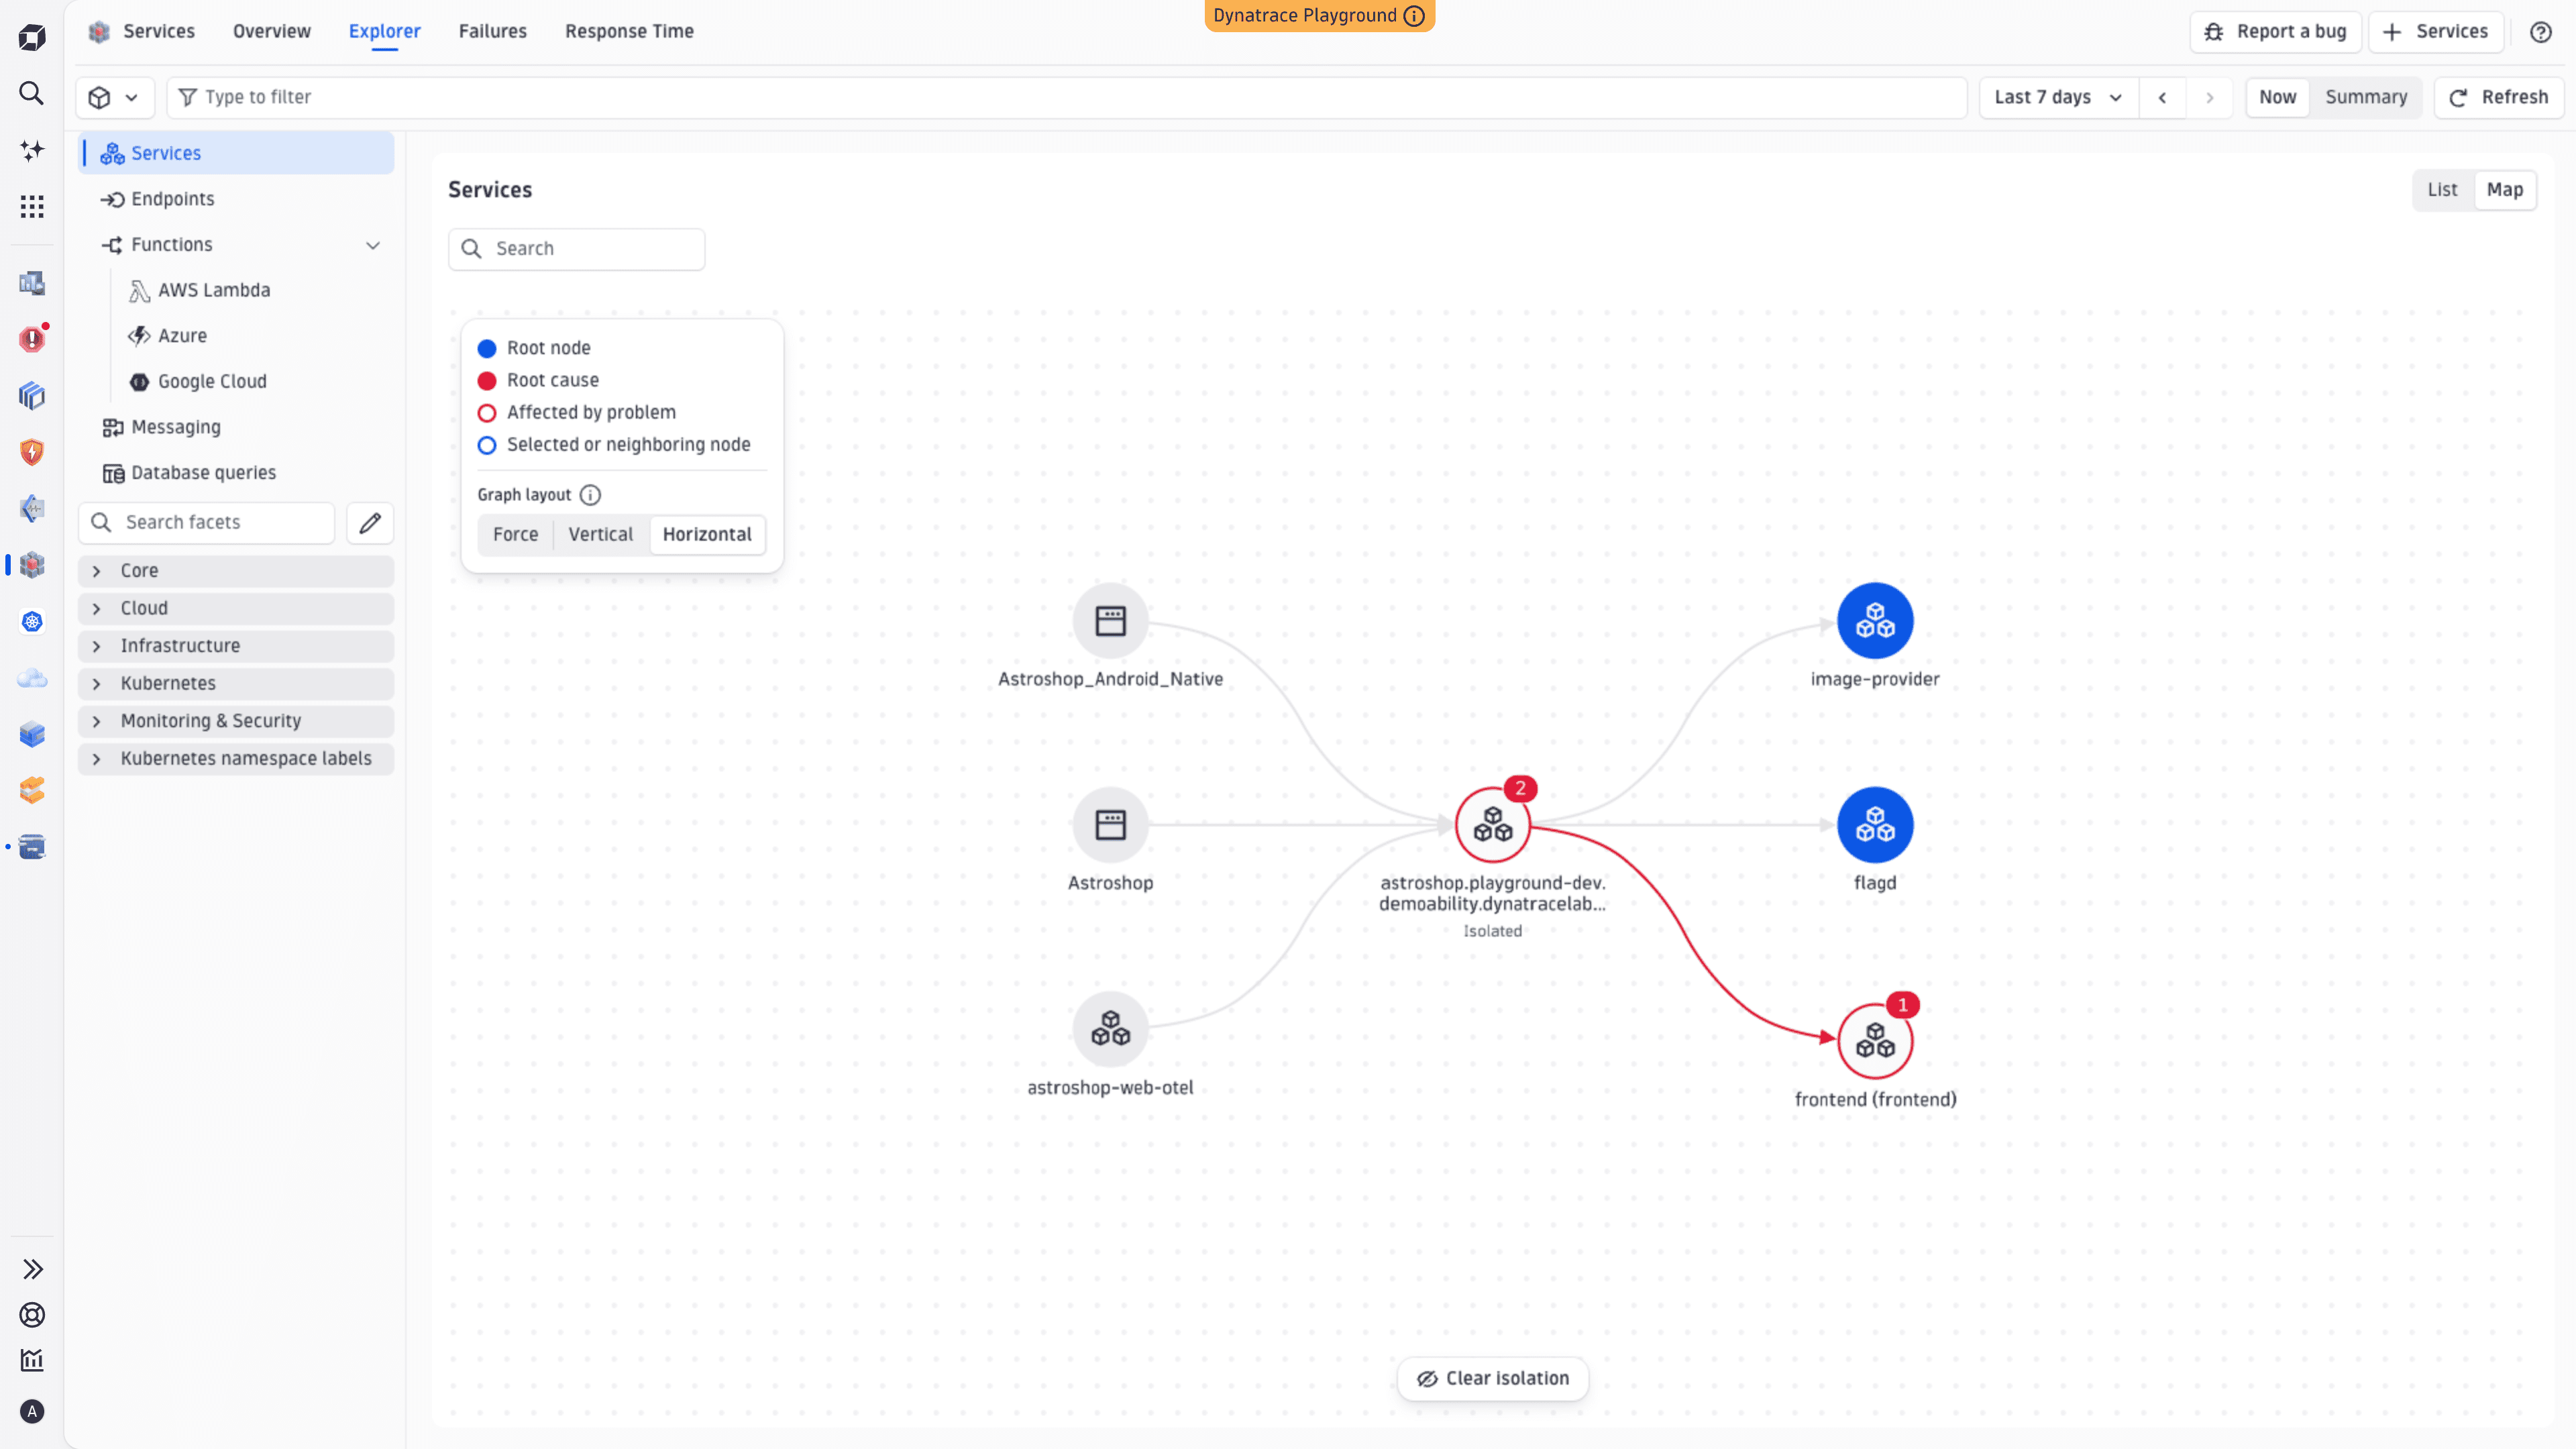Click the Type to filter field
This screenshot has width=2576, height=1449.
(x=1066, y=97)
